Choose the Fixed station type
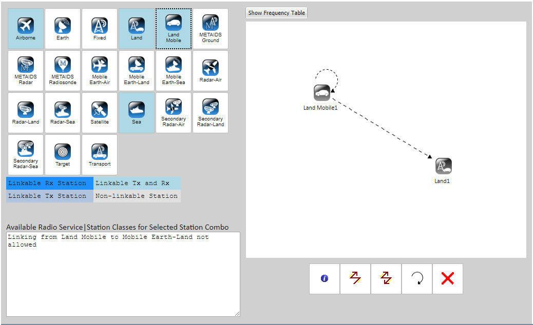533x325 pixels. click(100, 29)
